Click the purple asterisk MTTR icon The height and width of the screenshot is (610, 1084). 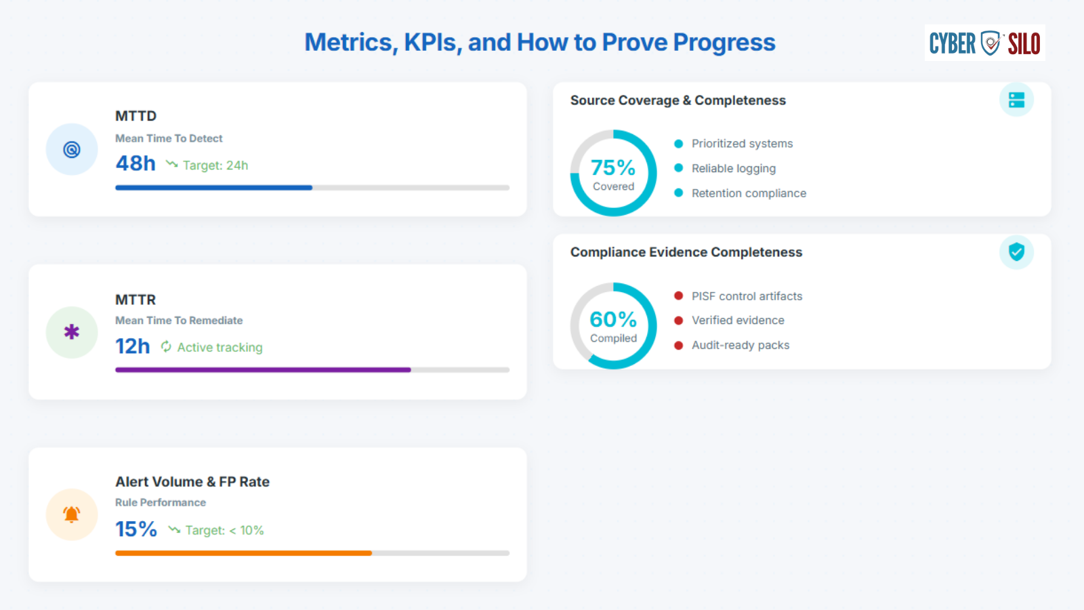[x=72, y=332]
